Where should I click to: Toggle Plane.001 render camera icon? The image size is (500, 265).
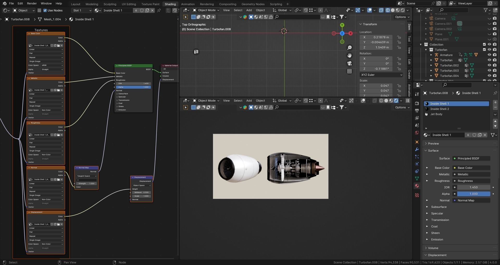(495, 39)
